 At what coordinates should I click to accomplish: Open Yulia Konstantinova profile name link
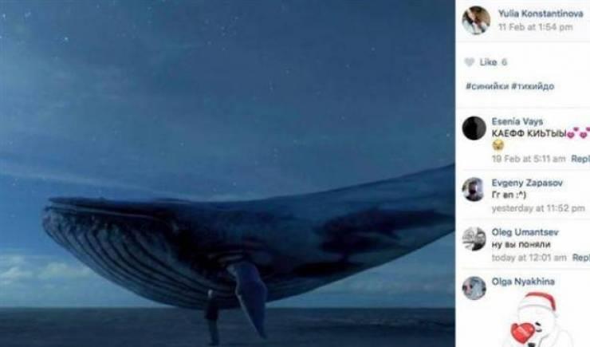click(541, 14)
